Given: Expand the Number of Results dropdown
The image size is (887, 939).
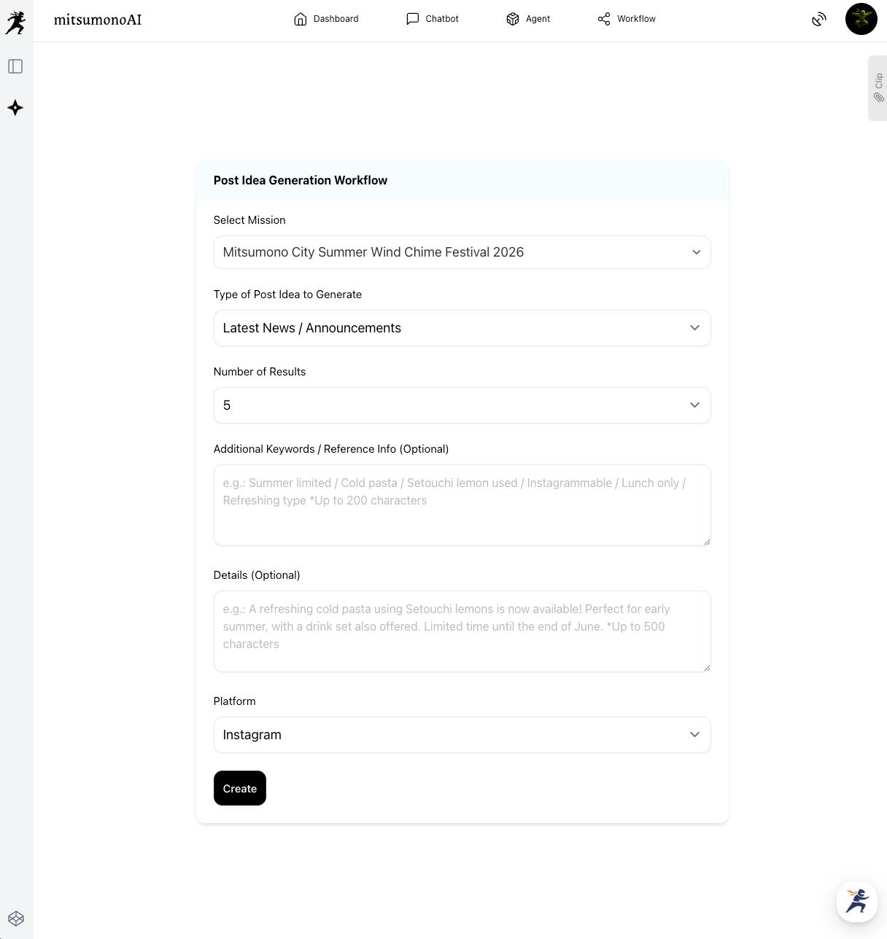Looking at the screenshot, I should click(462, 405).
